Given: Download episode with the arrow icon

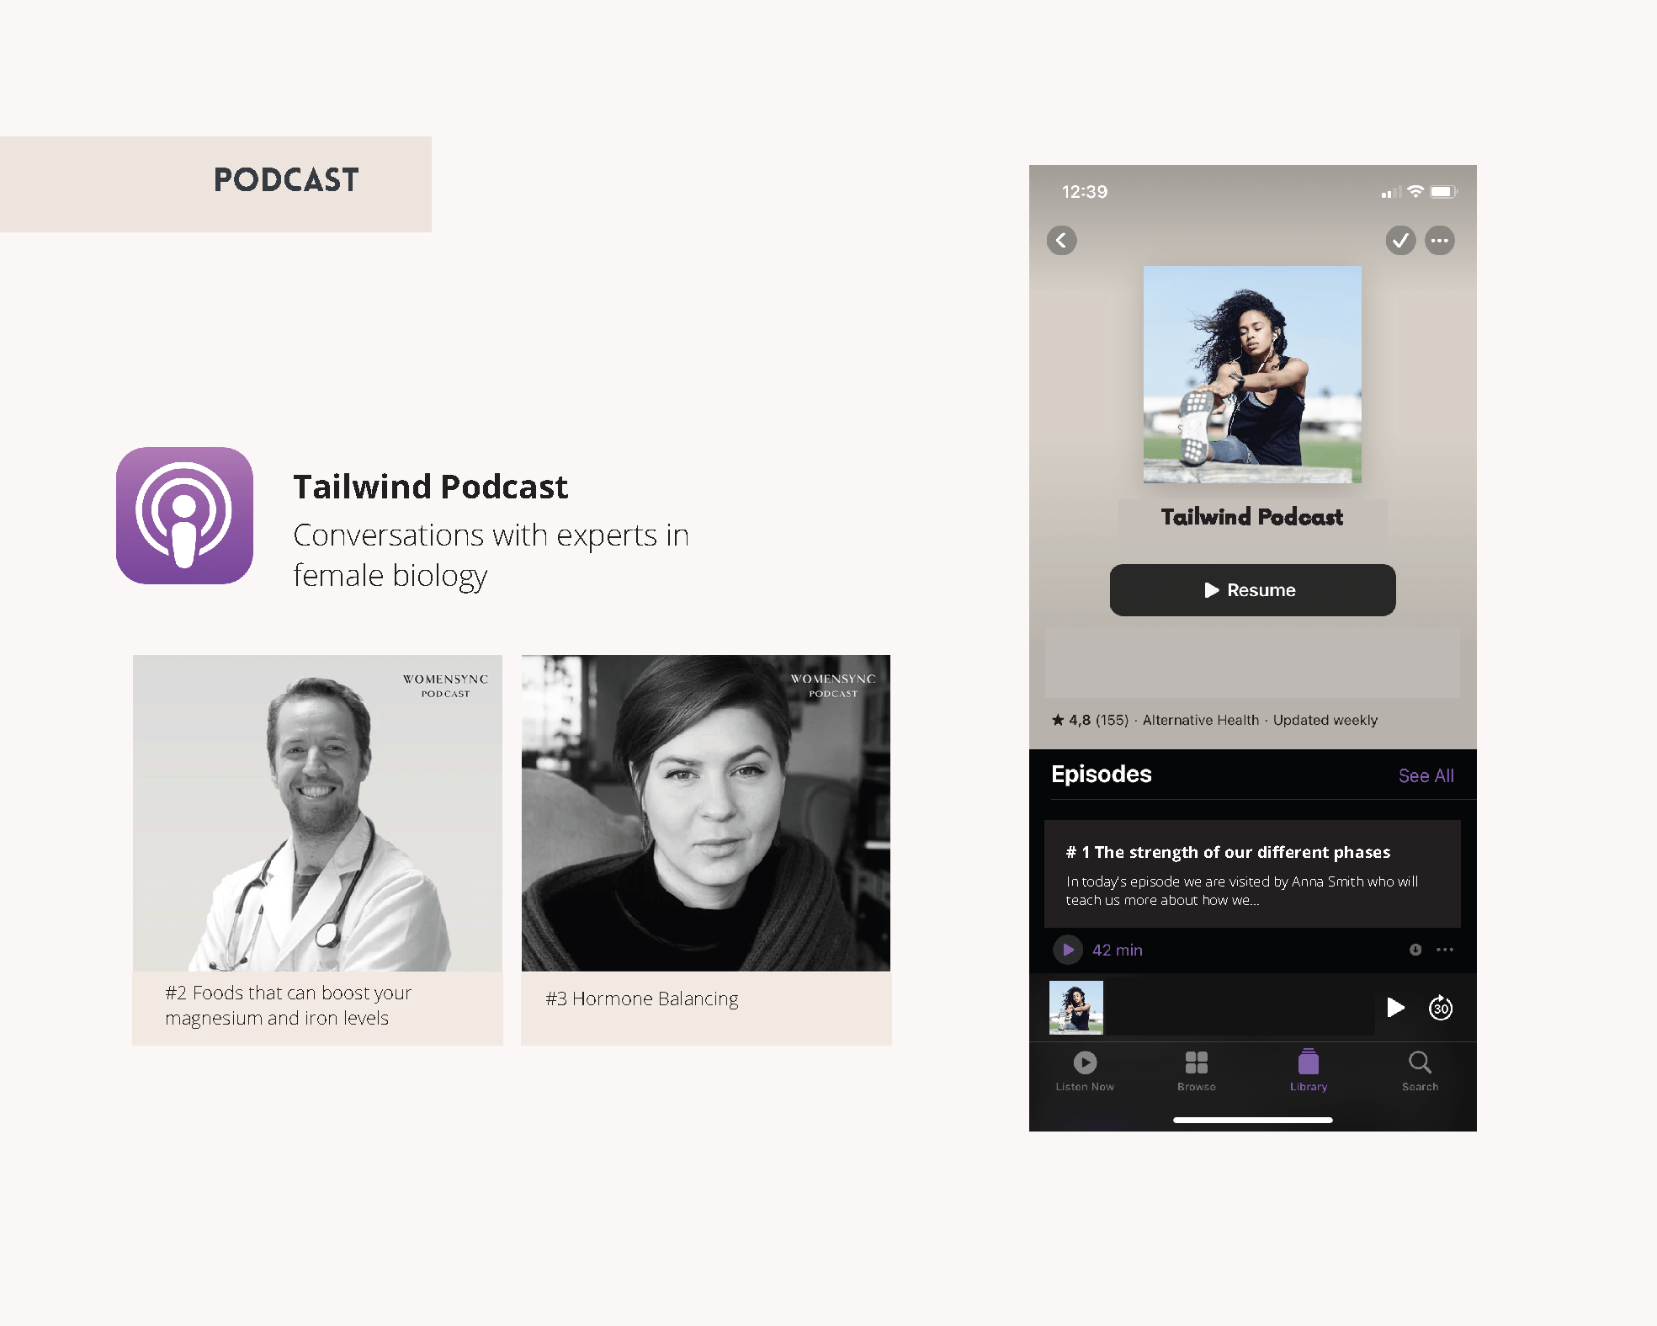Looking at the screenshot, I should point(1415,950).
